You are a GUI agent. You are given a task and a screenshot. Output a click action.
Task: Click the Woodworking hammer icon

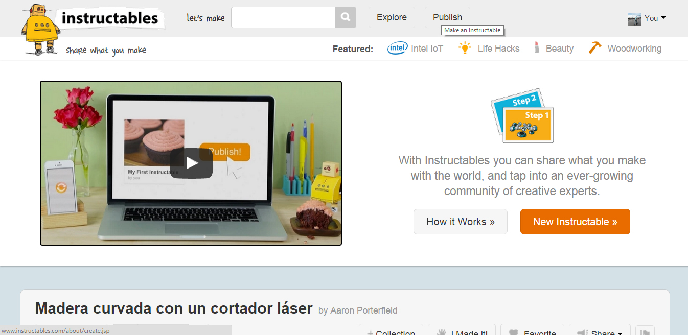594,48
